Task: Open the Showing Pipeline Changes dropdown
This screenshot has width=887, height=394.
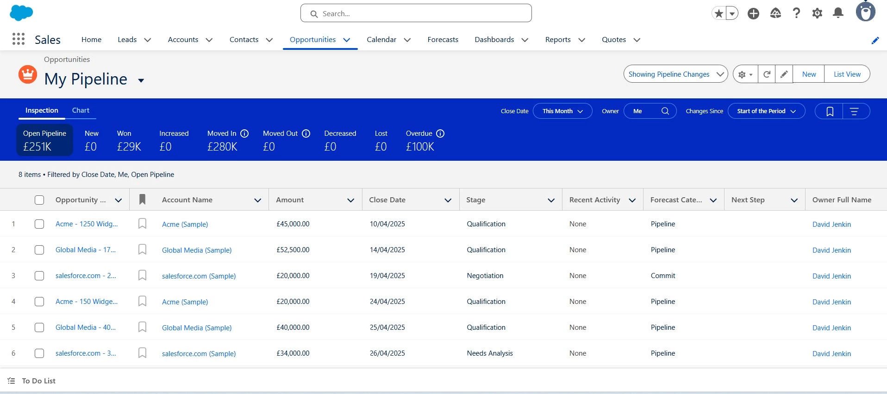Action: (x=675, y=74)
